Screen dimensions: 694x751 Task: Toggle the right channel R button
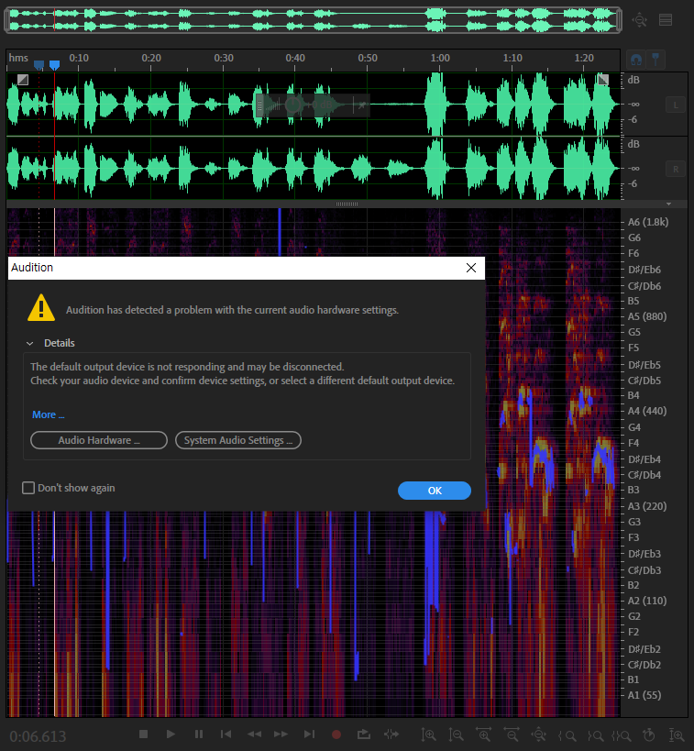pyautogui.click(x=676, y=169)
